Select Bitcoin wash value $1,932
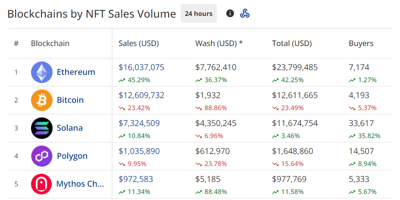 [208, 95]
